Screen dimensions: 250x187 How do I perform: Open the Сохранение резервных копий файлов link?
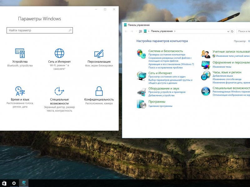[x=170, y=59]
